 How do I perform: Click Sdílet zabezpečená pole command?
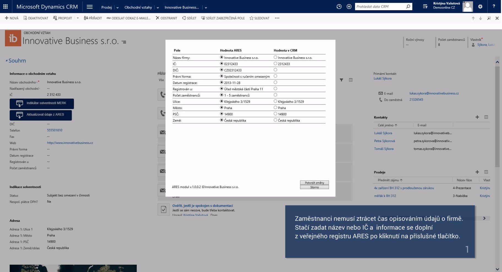[x=223, y=18]
